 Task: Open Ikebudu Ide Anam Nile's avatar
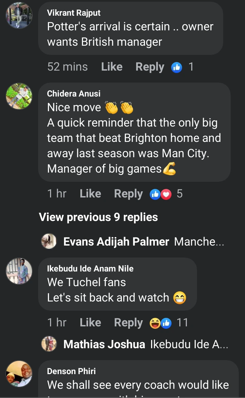[19, 271]
